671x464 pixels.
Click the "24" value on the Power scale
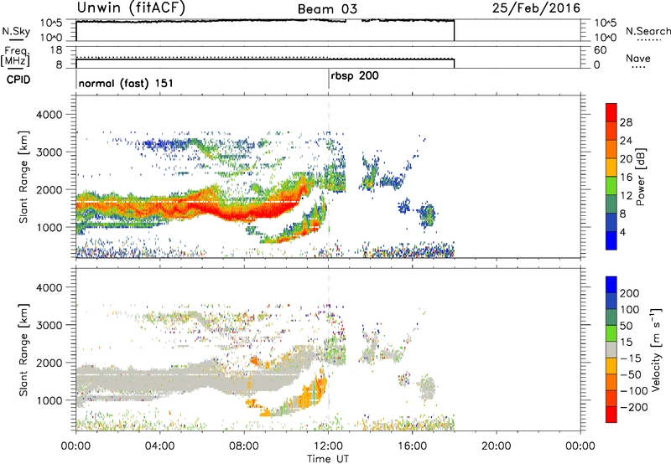pyautogui.click(x=626, y=141)
